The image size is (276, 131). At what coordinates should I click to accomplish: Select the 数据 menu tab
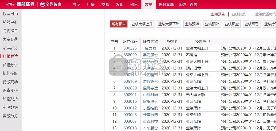click(x=149, y=5)
